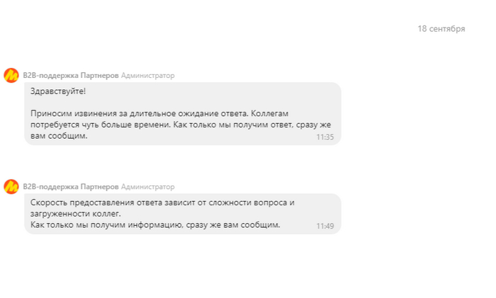
Task: Click the avatar icon beside the 11:49 message
Action: (11, 187)
